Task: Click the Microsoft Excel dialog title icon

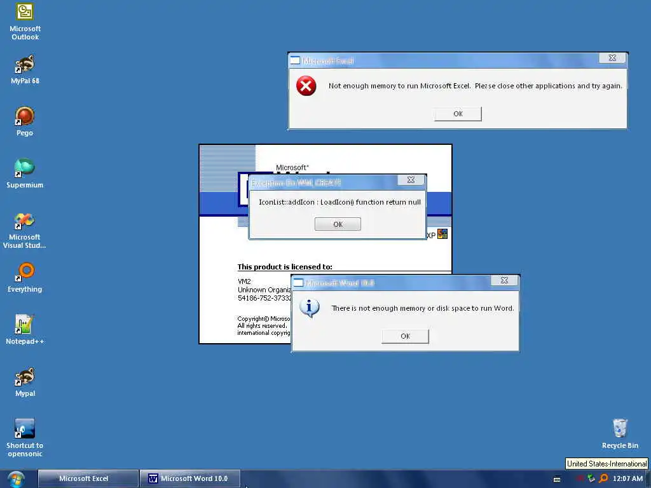Action: click(295, 60)
